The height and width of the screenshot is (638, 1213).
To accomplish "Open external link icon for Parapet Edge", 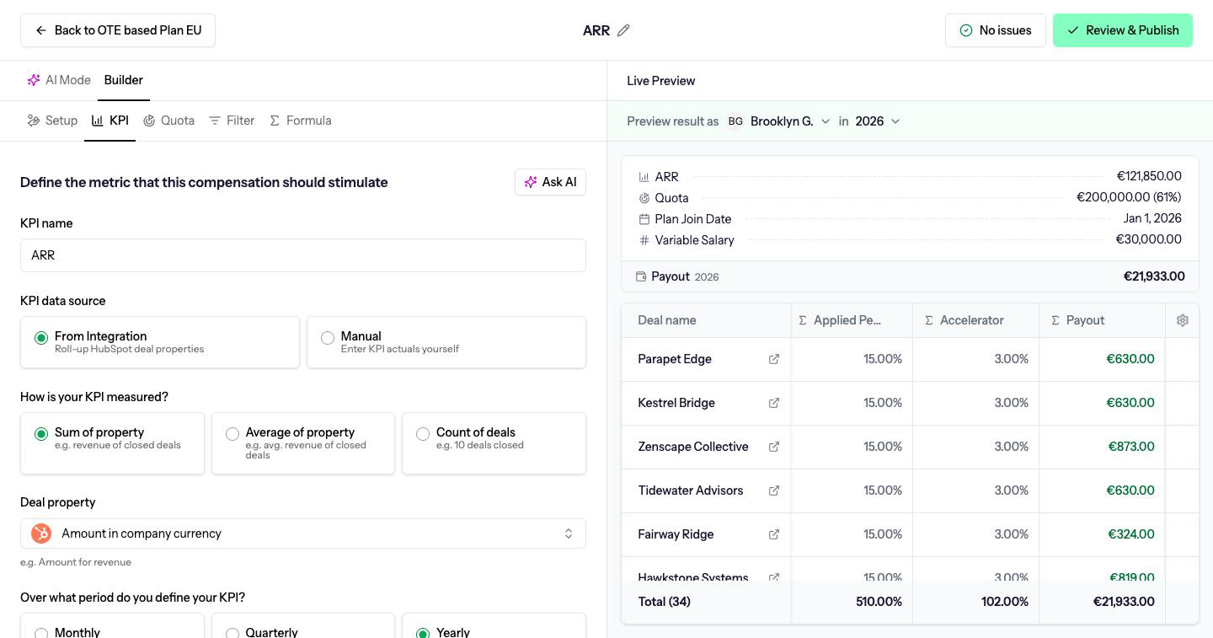I will (773, 359).
